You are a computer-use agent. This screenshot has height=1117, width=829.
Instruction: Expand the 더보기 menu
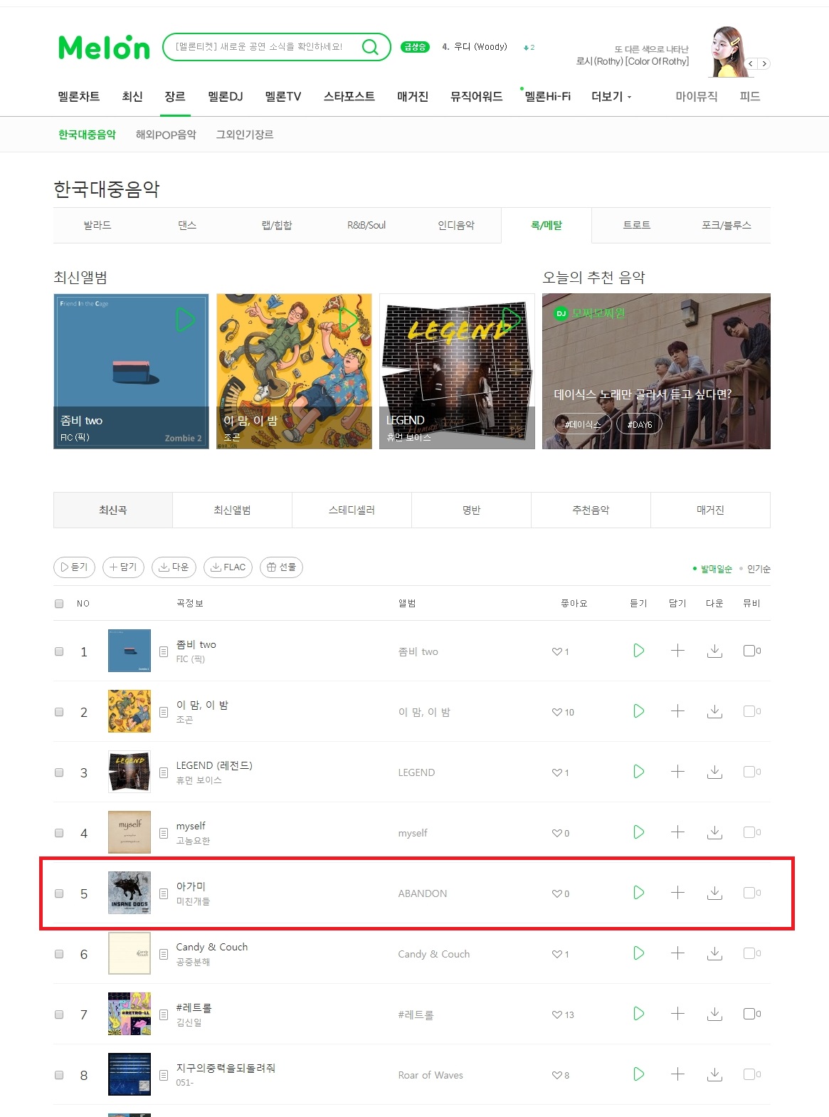pyautogui.click(x=611, y=97)
